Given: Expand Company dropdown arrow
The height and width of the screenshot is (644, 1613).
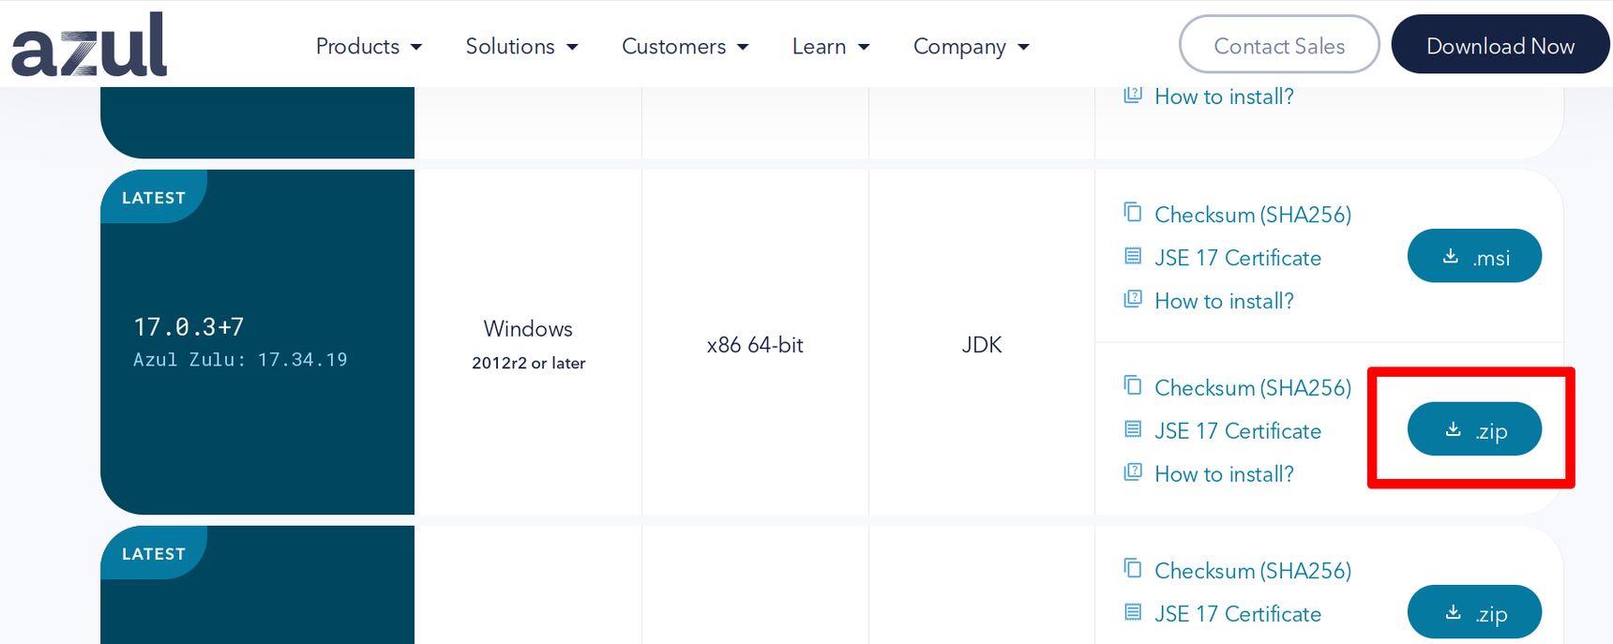Looking at the screenshot, I should coord(1023,47).
